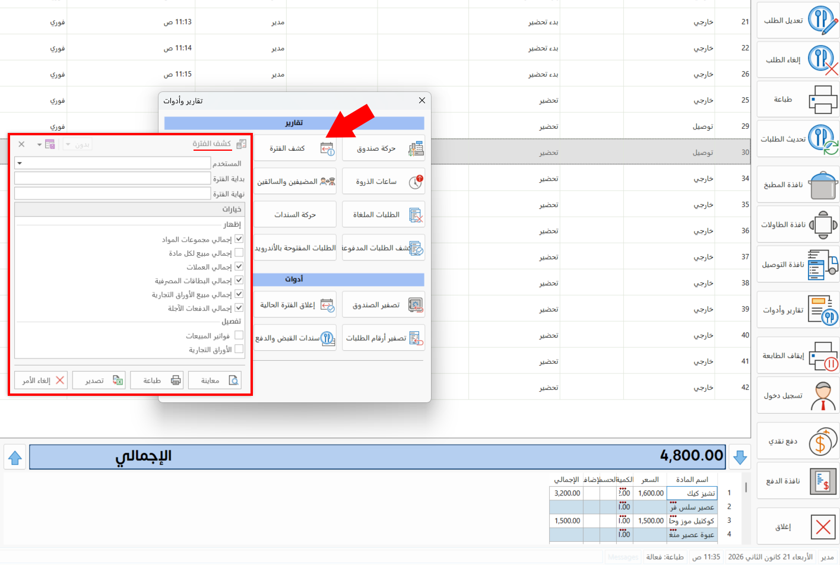The height and width of the screenshot is (565, 840).
Task: Click the red X Close (إغلاق) sidebar button
Action: (x=798, y=526)
